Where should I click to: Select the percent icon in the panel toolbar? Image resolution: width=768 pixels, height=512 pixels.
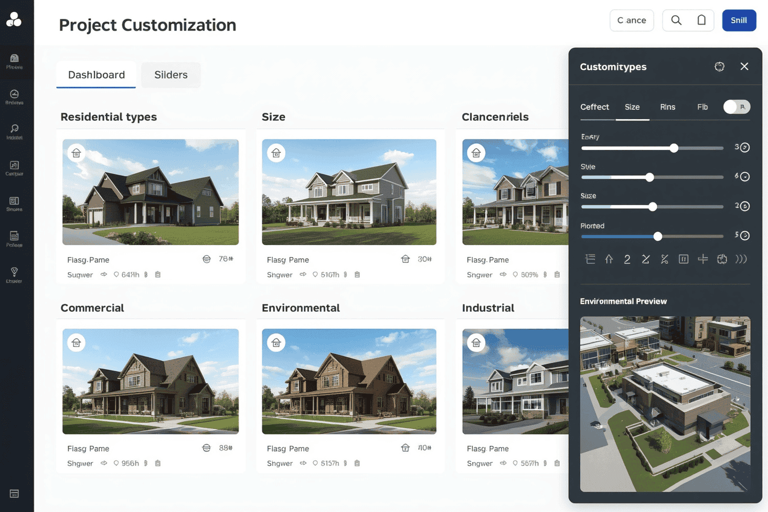665,259
